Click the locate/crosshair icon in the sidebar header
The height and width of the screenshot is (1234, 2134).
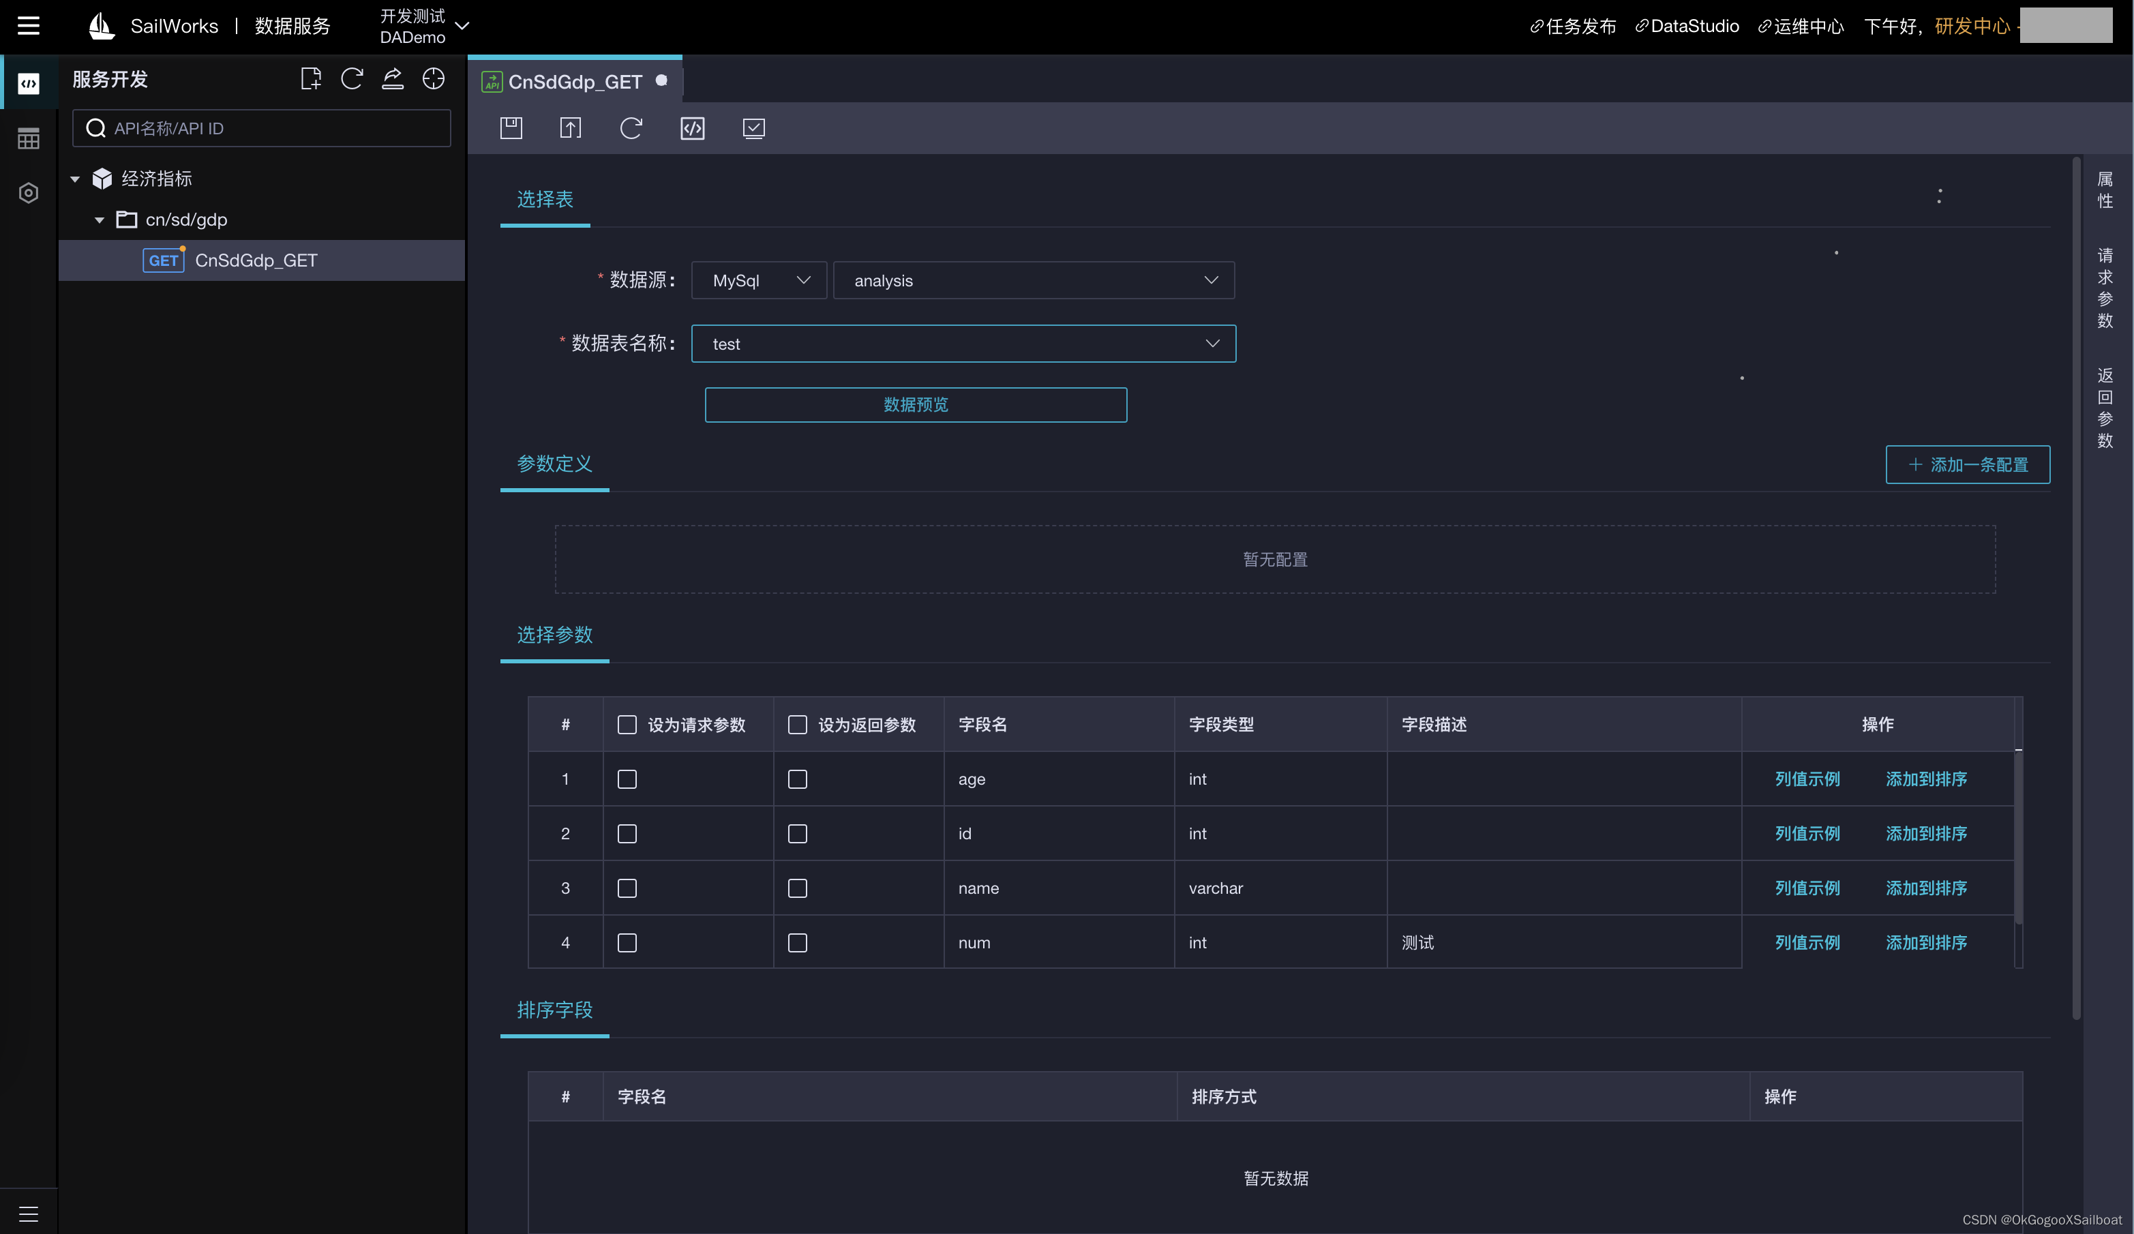[x=434, y=79]
